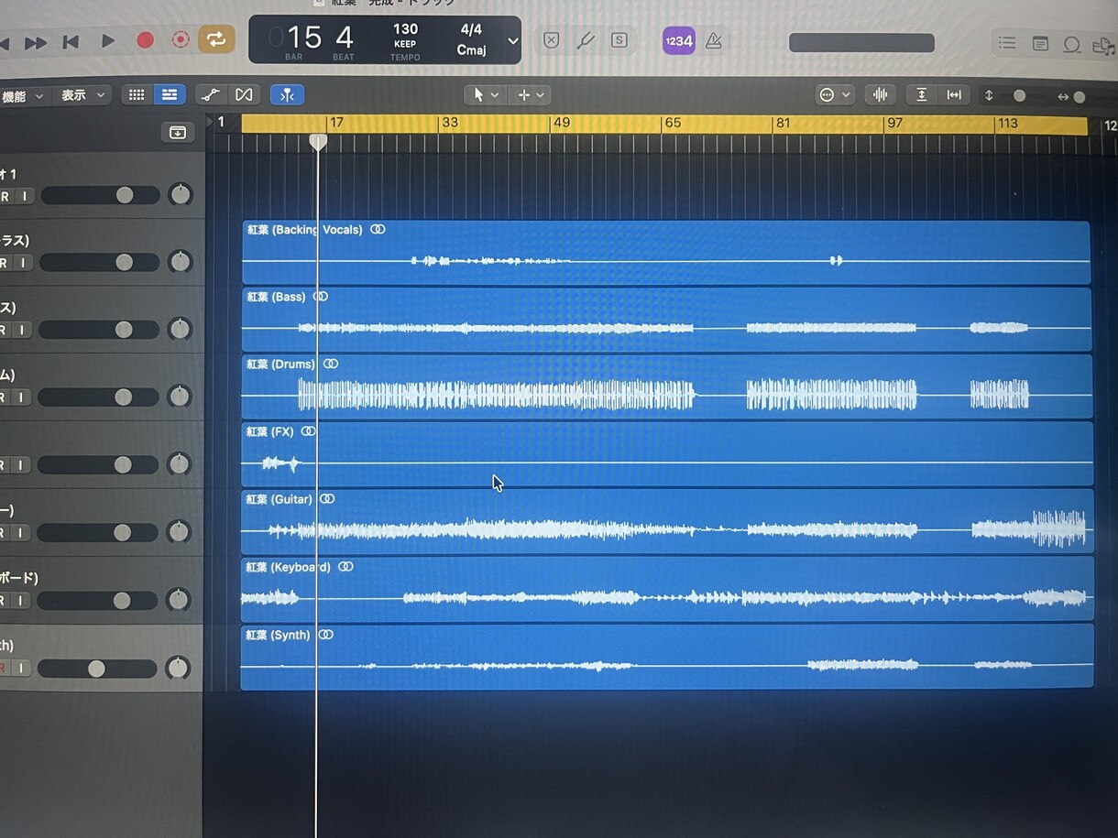Open the note pad panel

1040,44
